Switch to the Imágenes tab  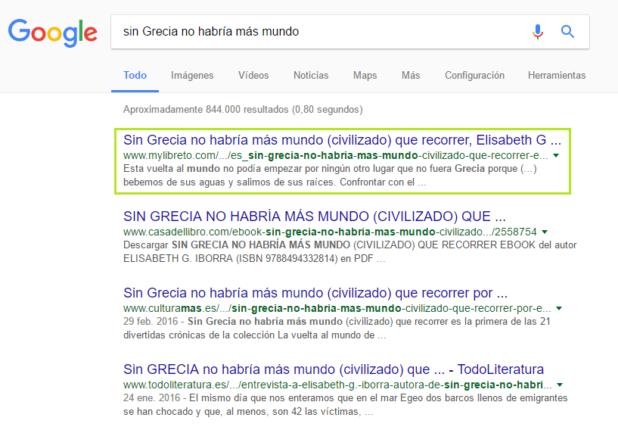pyautogui.click(x=192, y=76)
